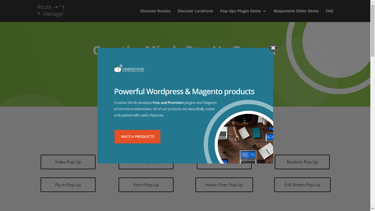Image resolution: width=375 pixels, height=211 pixels.
Task: Select the Video Pop-Up button
Action: 68,162
